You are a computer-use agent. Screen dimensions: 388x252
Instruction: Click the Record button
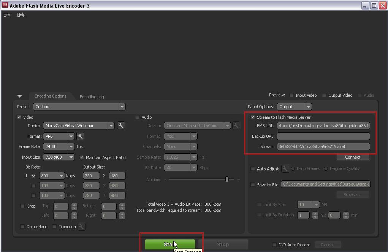tap(328, 244)
